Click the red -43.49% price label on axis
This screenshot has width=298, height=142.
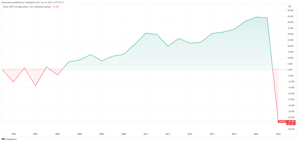[x=291, y=121]
